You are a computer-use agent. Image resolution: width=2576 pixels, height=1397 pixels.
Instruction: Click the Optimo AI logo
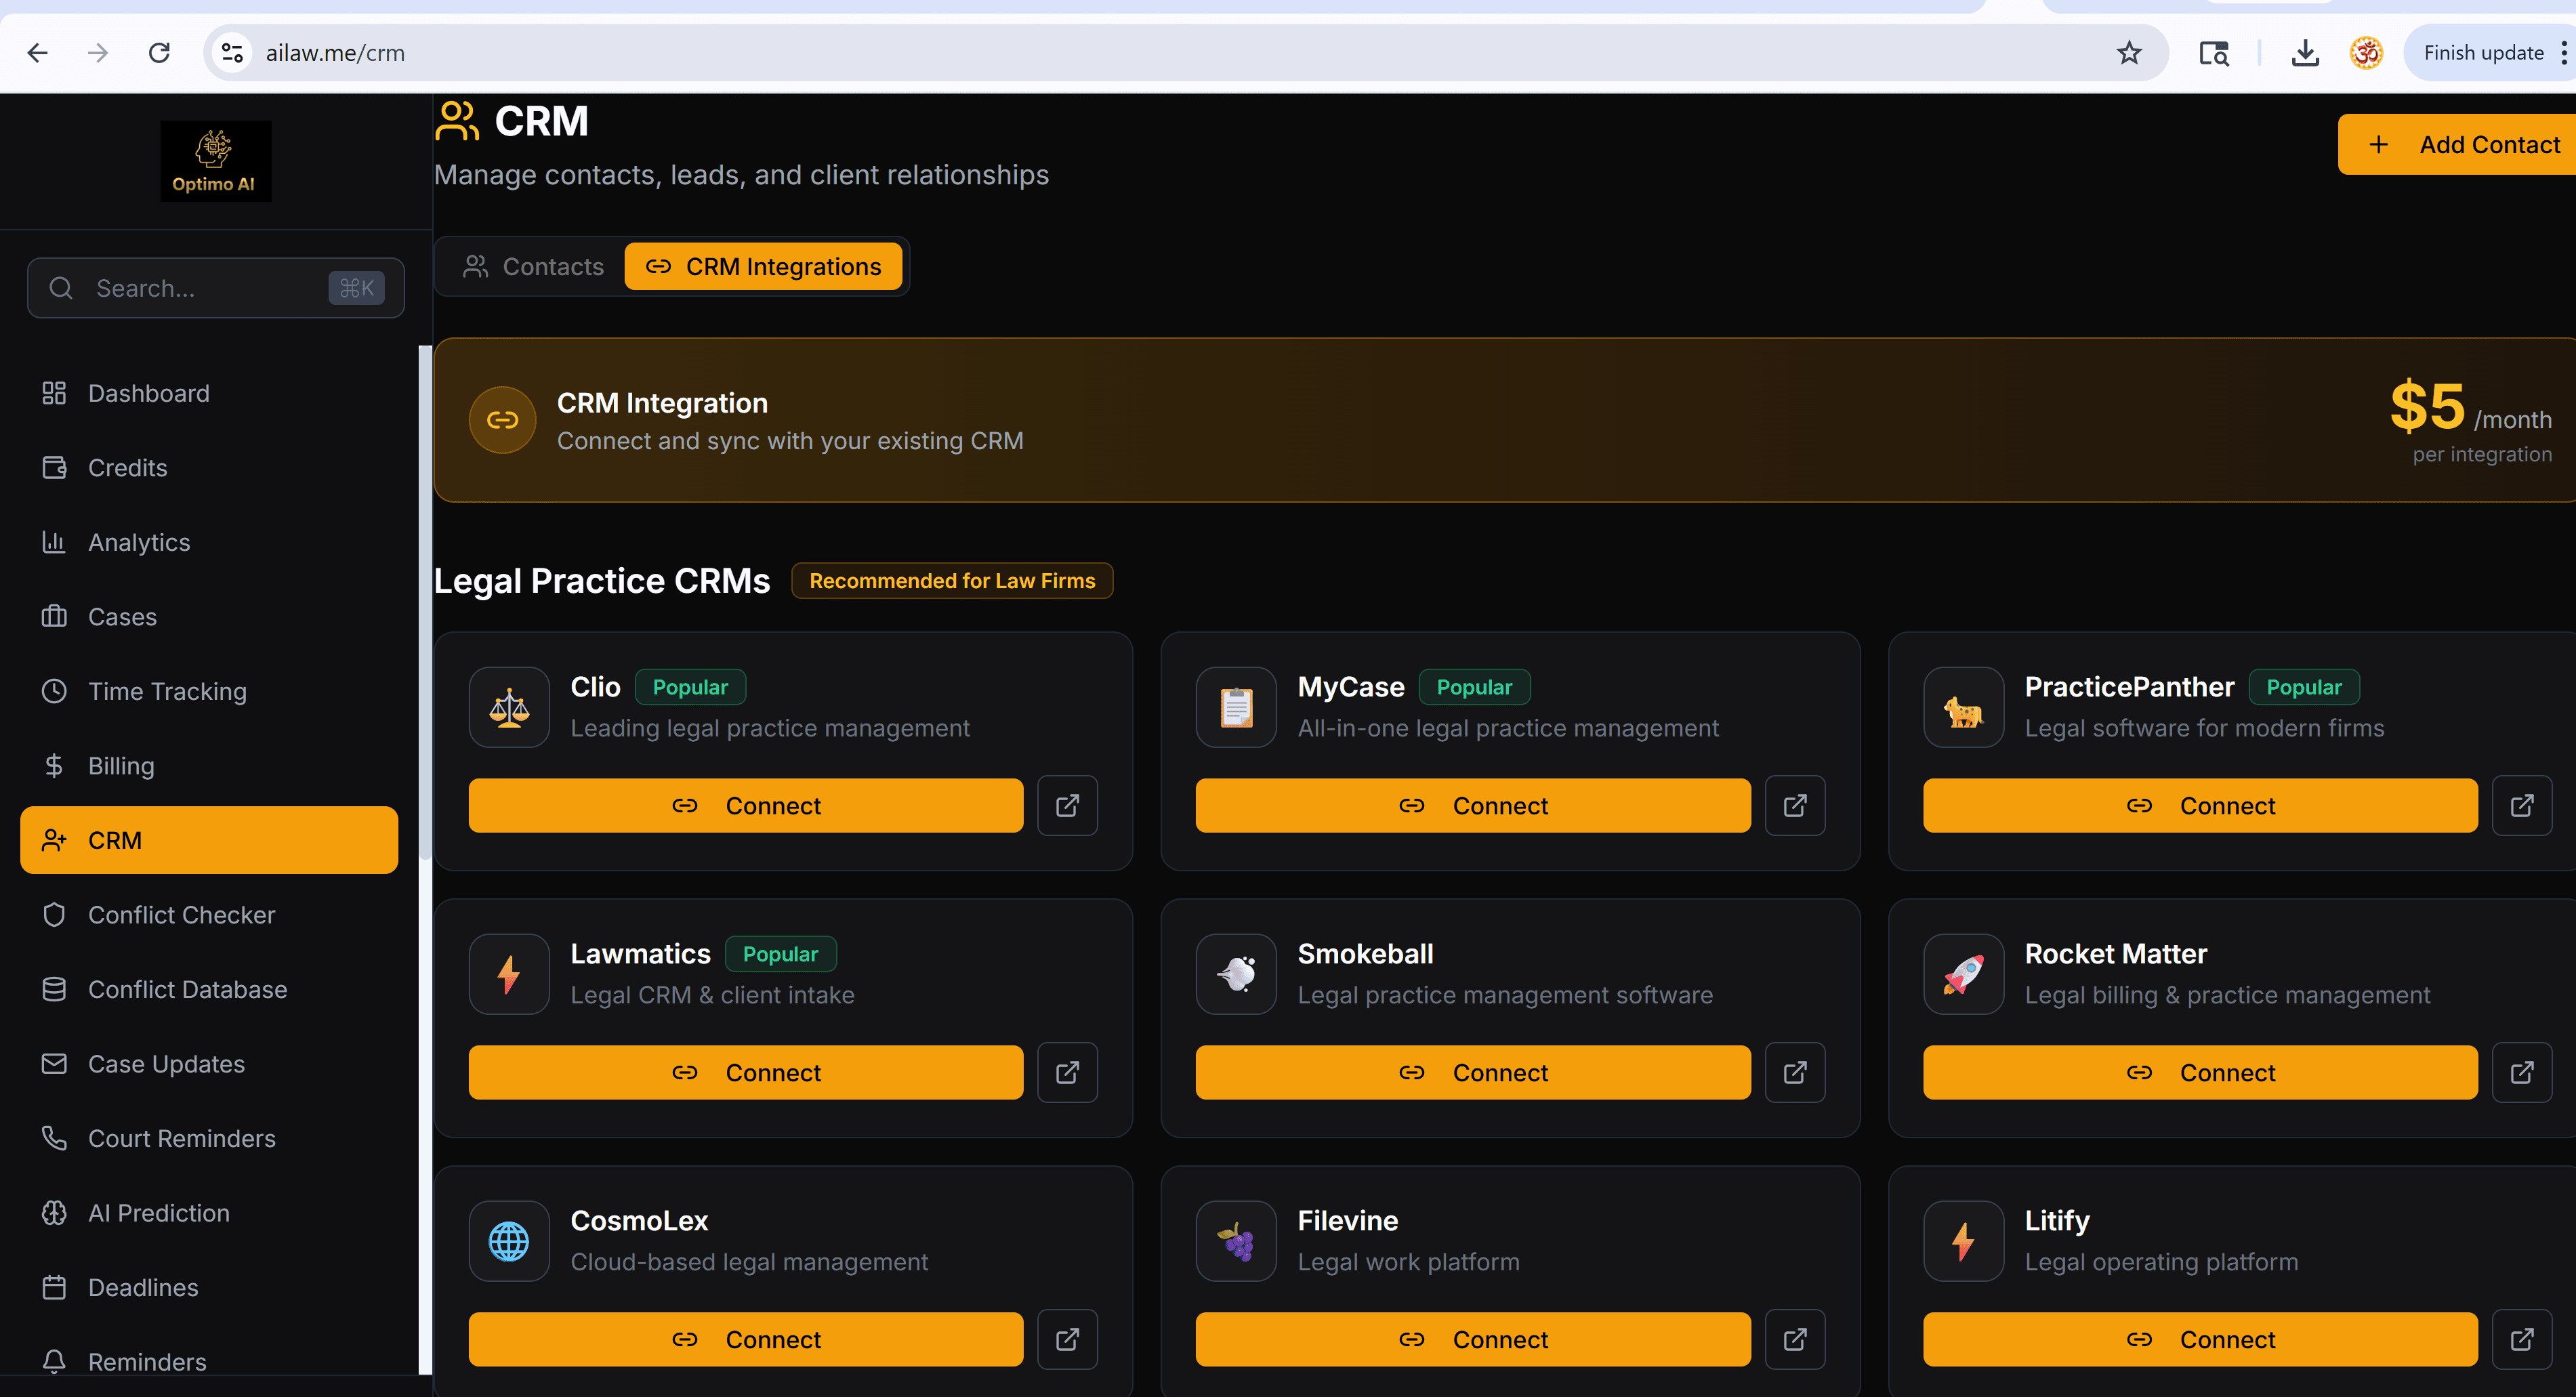click(x=215, y=161)
